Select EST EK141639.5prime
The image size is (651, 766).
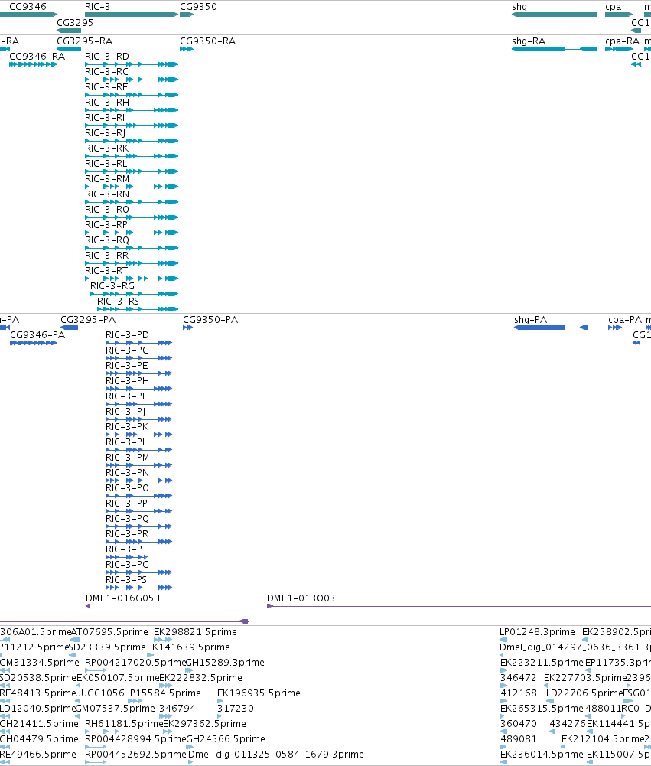(x=151, y=654)
